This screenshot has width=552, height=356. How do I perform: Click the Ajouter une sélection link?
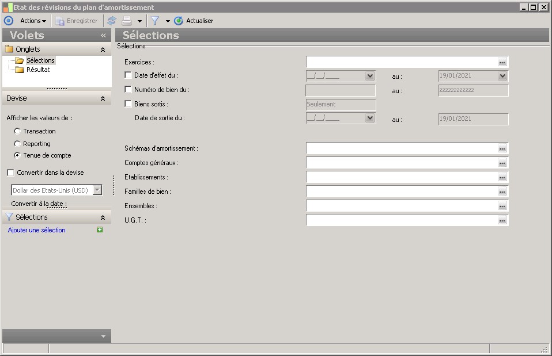(x=37, y=230)
